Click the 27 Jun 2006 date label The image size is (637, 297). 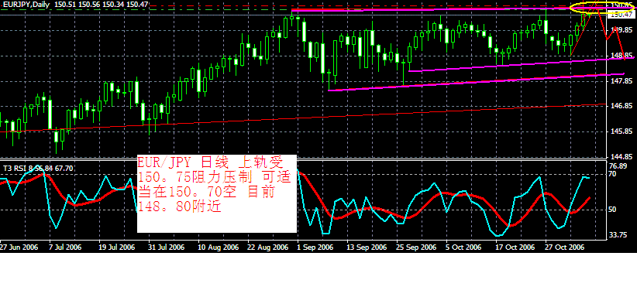click(x=19, y=247)
